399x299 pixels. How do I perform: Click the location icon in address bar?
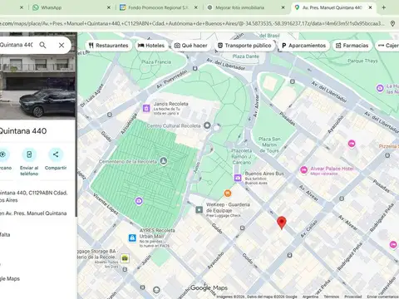392,23
